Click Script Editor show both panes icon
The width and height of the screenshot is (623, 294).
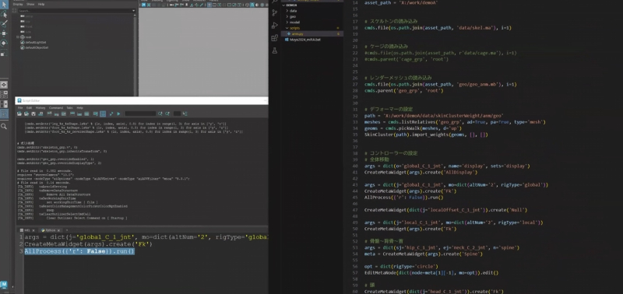pos(86,114)
